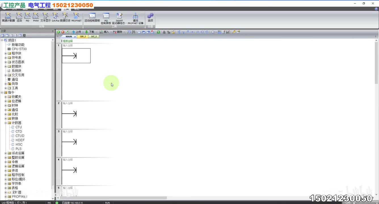Open the 高速计数器 wizard
The image size is (379, 204).
pyautogui.click(x=8, y=17)
